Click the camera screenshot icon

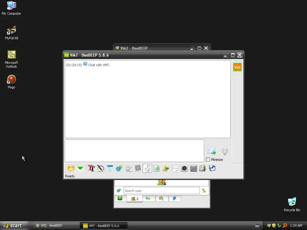(x=184, y=168)
